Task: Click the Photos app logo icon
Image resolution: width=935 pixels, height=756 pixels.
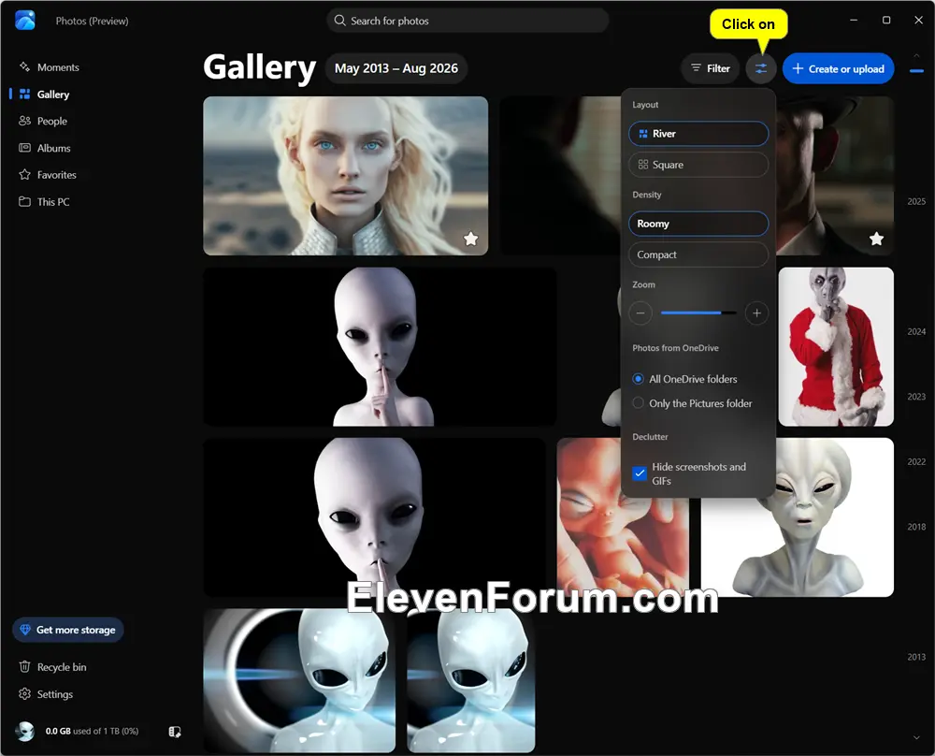Action: point(25,21)
